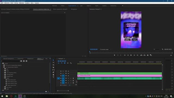
Task: Select the Pen tool
Action: click(x=53, y=72)
